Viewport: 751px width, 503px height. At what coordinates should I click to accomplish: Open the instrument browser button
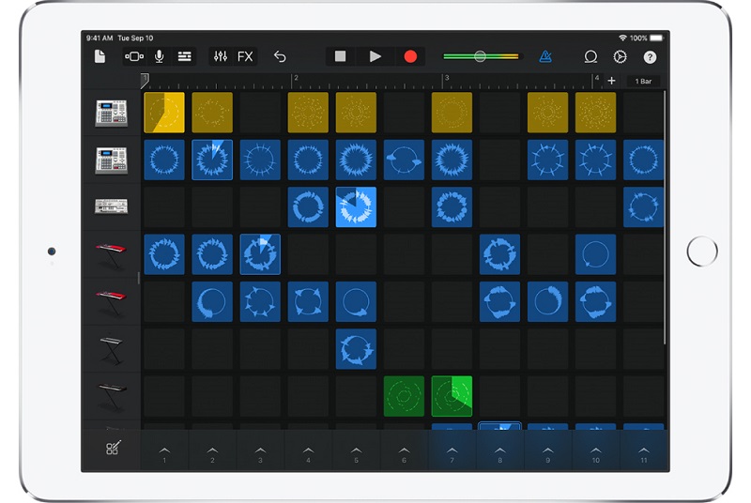134,56
